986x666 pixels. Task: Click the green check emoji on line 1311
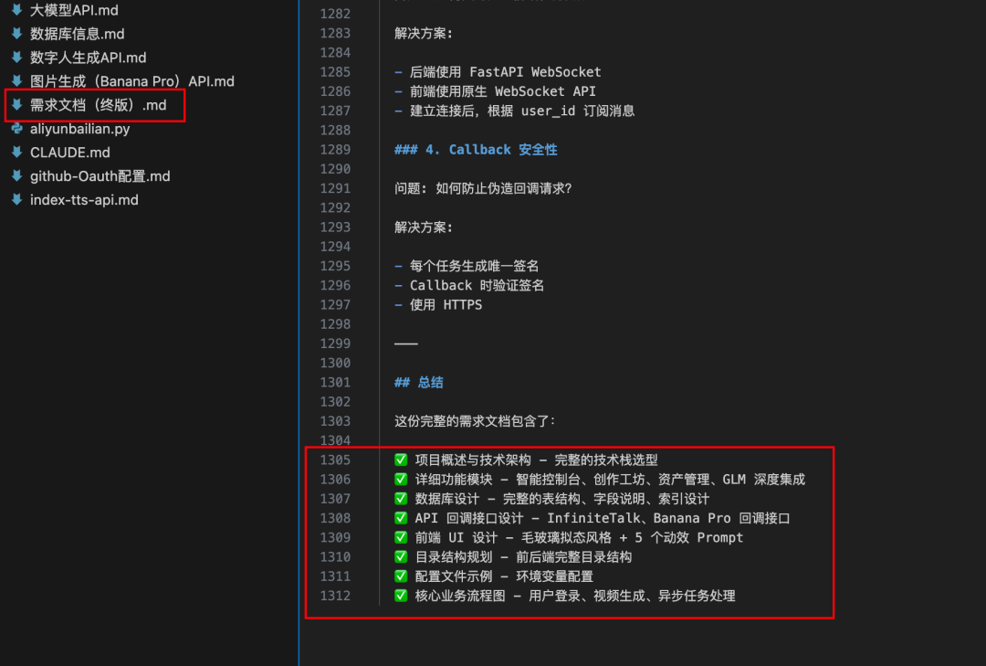pos(401,576)
